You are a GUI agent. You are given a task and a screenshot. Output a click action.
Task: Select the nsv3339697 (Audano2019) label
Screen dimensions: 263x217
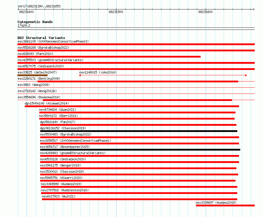(x=216, y=203)
